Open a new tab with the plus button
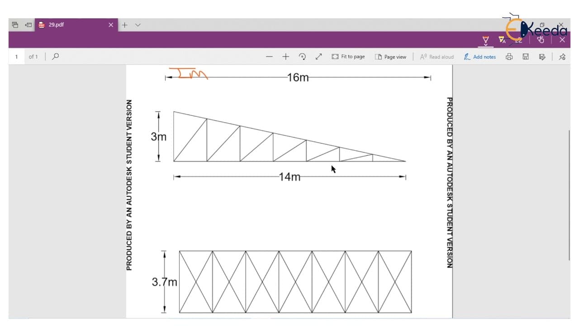The height and width of the screenshot is (326, 579). click(x=125, y=25)
